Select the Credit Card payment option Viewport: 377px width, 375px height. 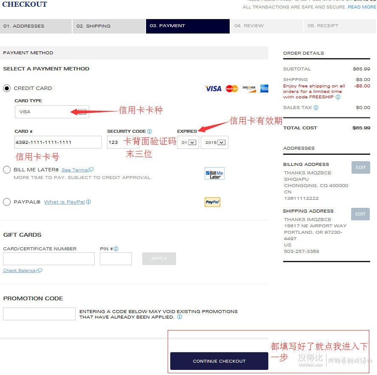7,88
